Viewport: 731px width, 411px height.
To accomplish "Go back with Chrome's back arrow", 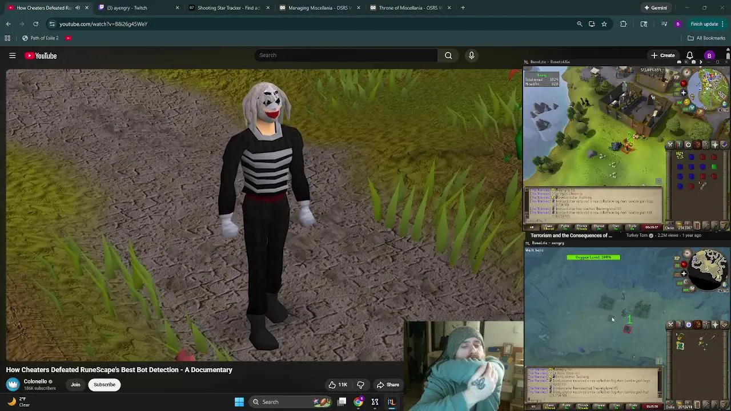I will 8,24.
